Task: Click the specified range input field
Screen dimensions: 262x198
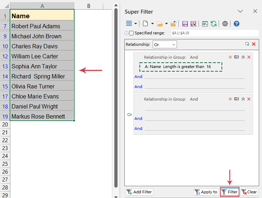Action: click(214, 33)
